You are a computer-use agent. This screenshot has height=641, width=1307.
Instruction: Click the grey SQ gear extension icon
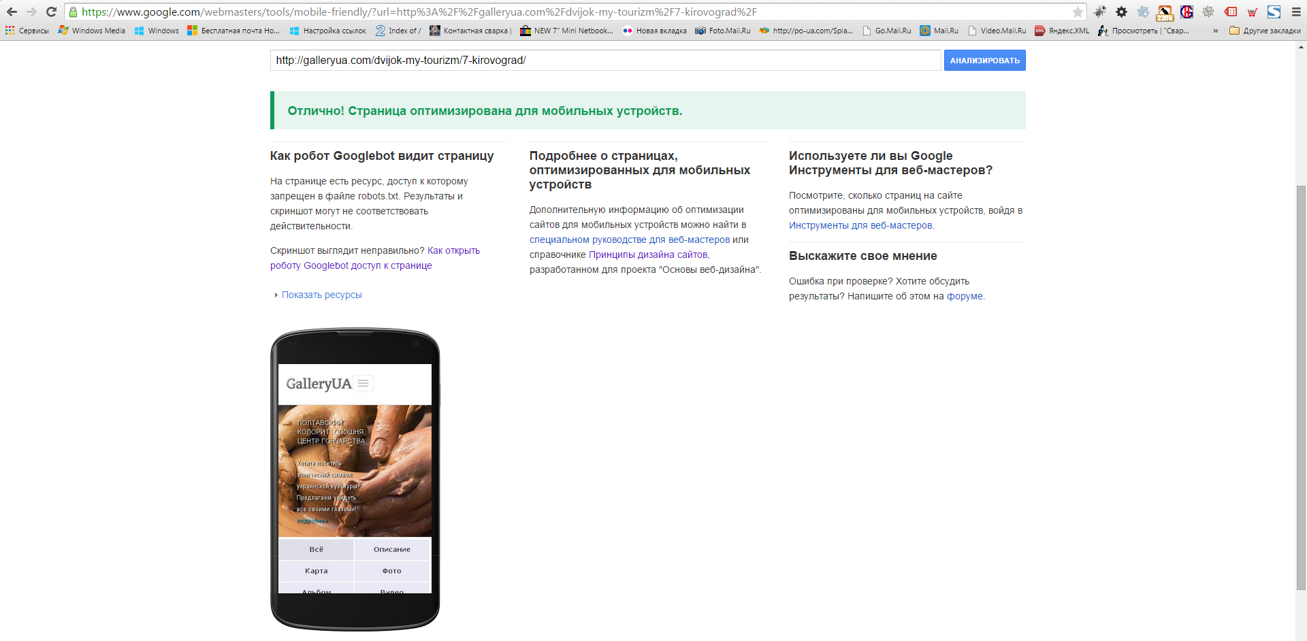pyautogui.click(x=1208, y=12)
